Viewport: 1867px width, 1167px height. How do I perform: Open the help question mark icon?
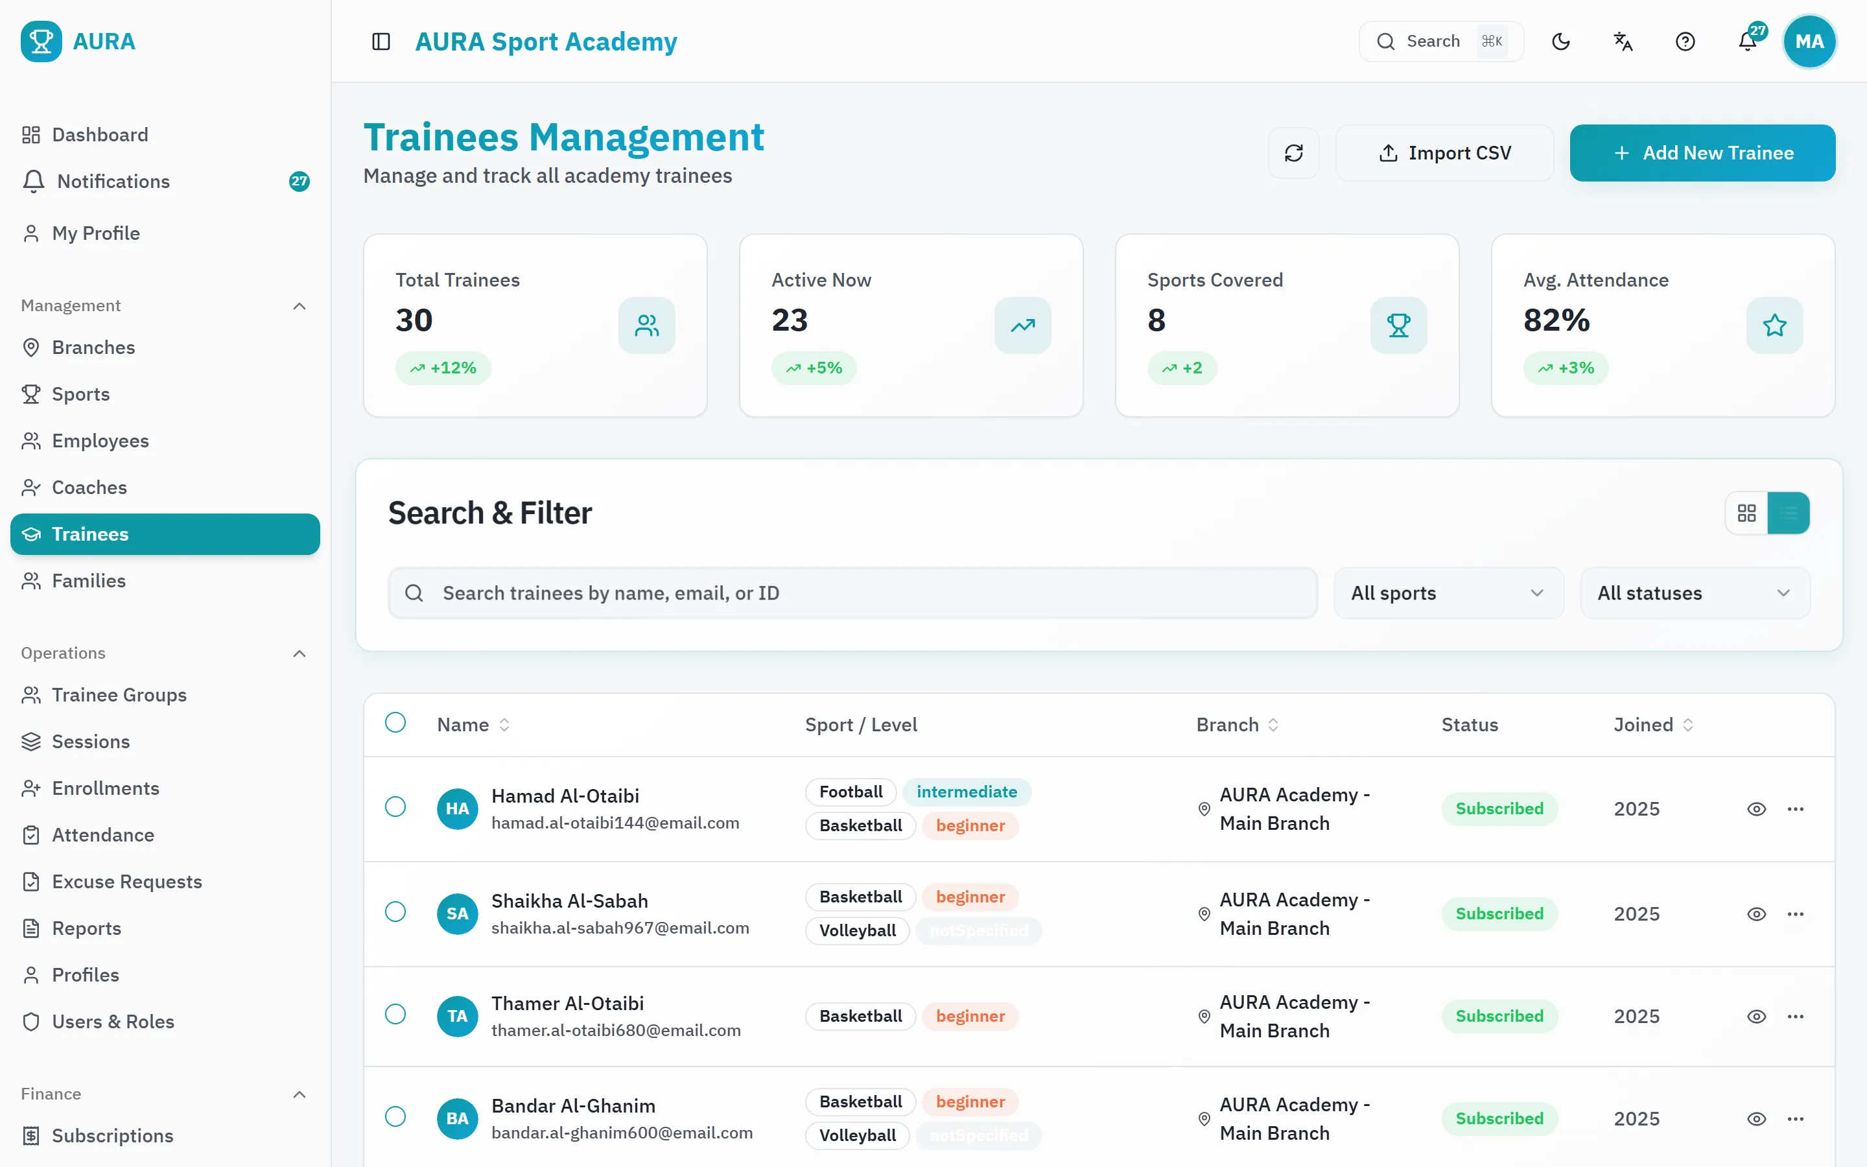pyautogui.click(x=1685, y=41)
